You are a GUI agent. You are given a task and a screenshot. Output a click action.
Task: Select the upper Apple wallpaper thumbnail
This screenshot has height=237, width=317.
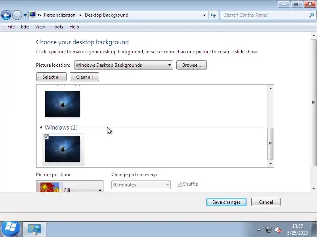coord(63,104)
